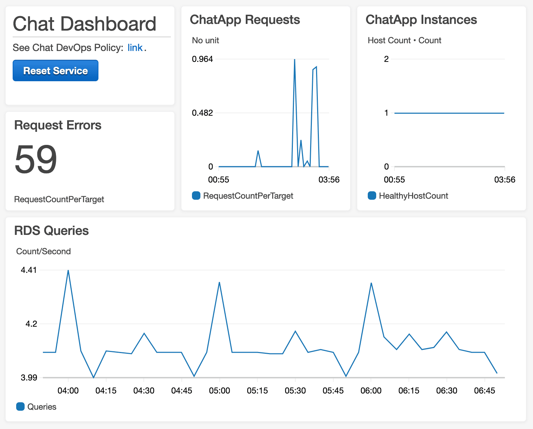
Task: Click the Reset Service button
Action: tap(56, 71)
